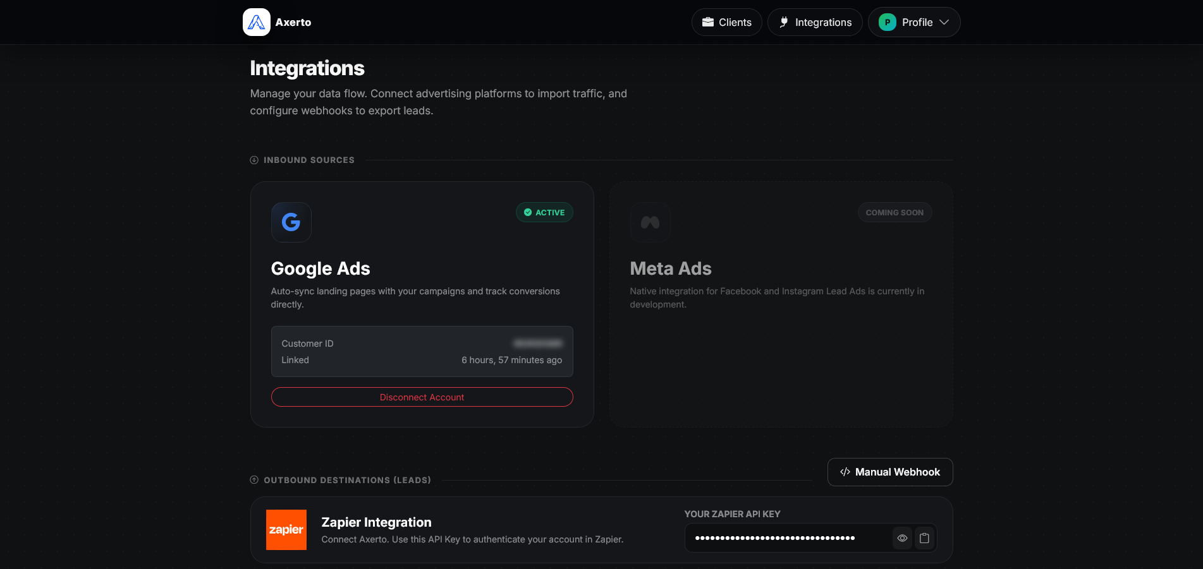Click the Axerto logo icon
Viewport: 1203px width, 569px height.
point(256,22)
